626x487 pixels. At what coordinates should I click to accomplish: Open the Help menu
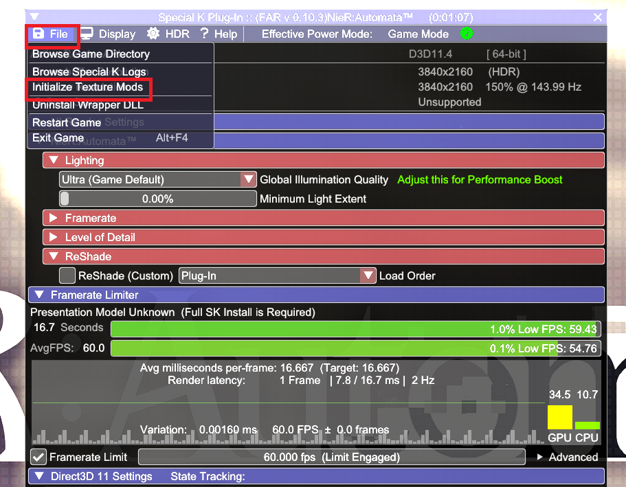coord(219,34)
